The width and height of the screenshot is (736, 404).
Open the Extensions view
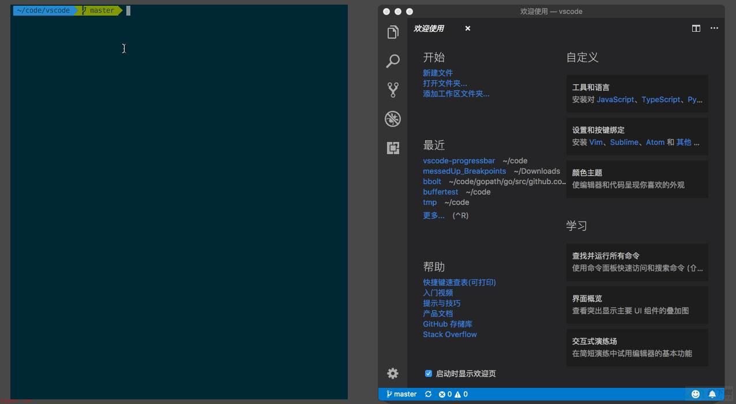(393, 148)
